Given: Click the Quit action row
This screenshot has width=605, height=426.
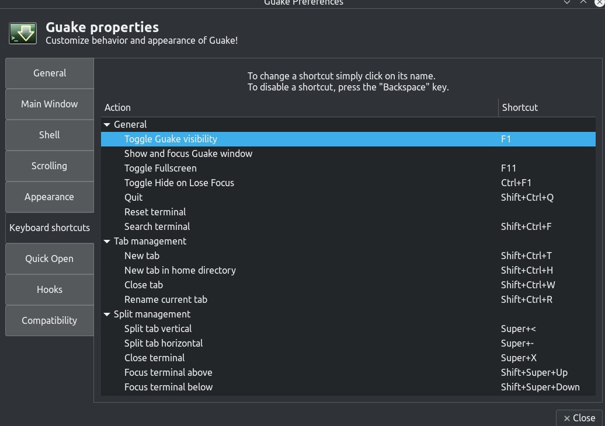Looking at the screenshot, I should click(x=134, y=197).
